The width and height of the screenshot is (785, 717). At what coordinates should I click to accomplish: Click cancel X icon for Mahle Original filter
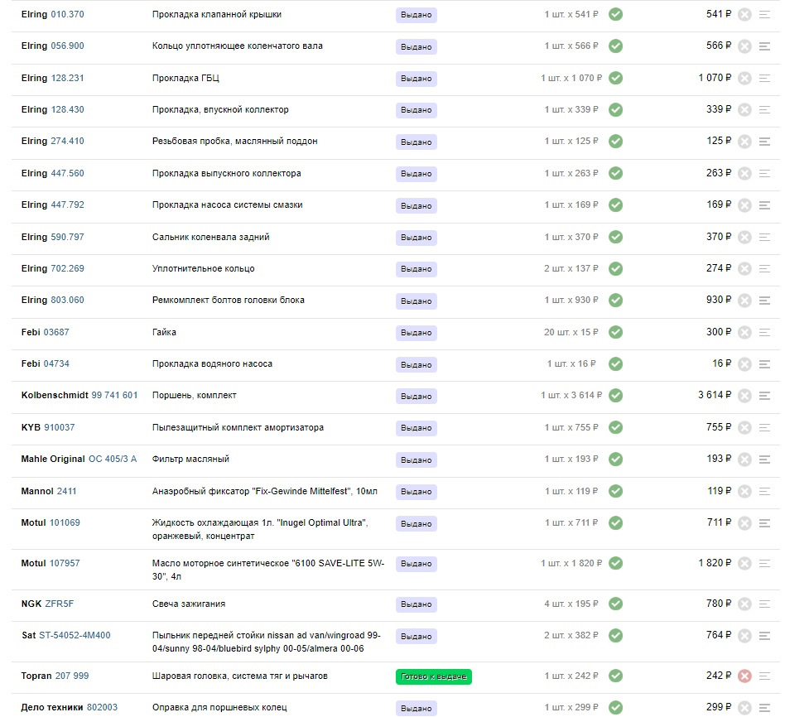coord(744,460)
